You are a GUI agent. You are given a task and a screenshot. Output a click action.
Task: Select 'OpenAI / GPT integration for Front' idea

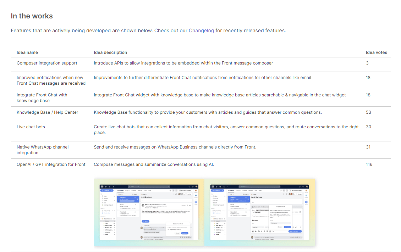click(x=51, y=164)
